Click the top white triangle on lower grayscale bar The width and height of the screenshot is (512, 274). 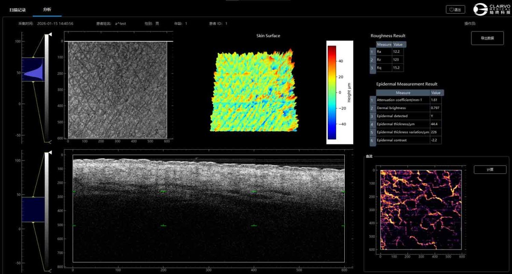(x=50, y=152)
